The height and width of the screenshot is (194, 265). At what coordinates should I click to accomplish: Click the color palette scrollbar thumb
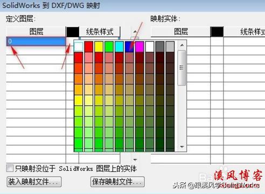(x=182, y=68)
